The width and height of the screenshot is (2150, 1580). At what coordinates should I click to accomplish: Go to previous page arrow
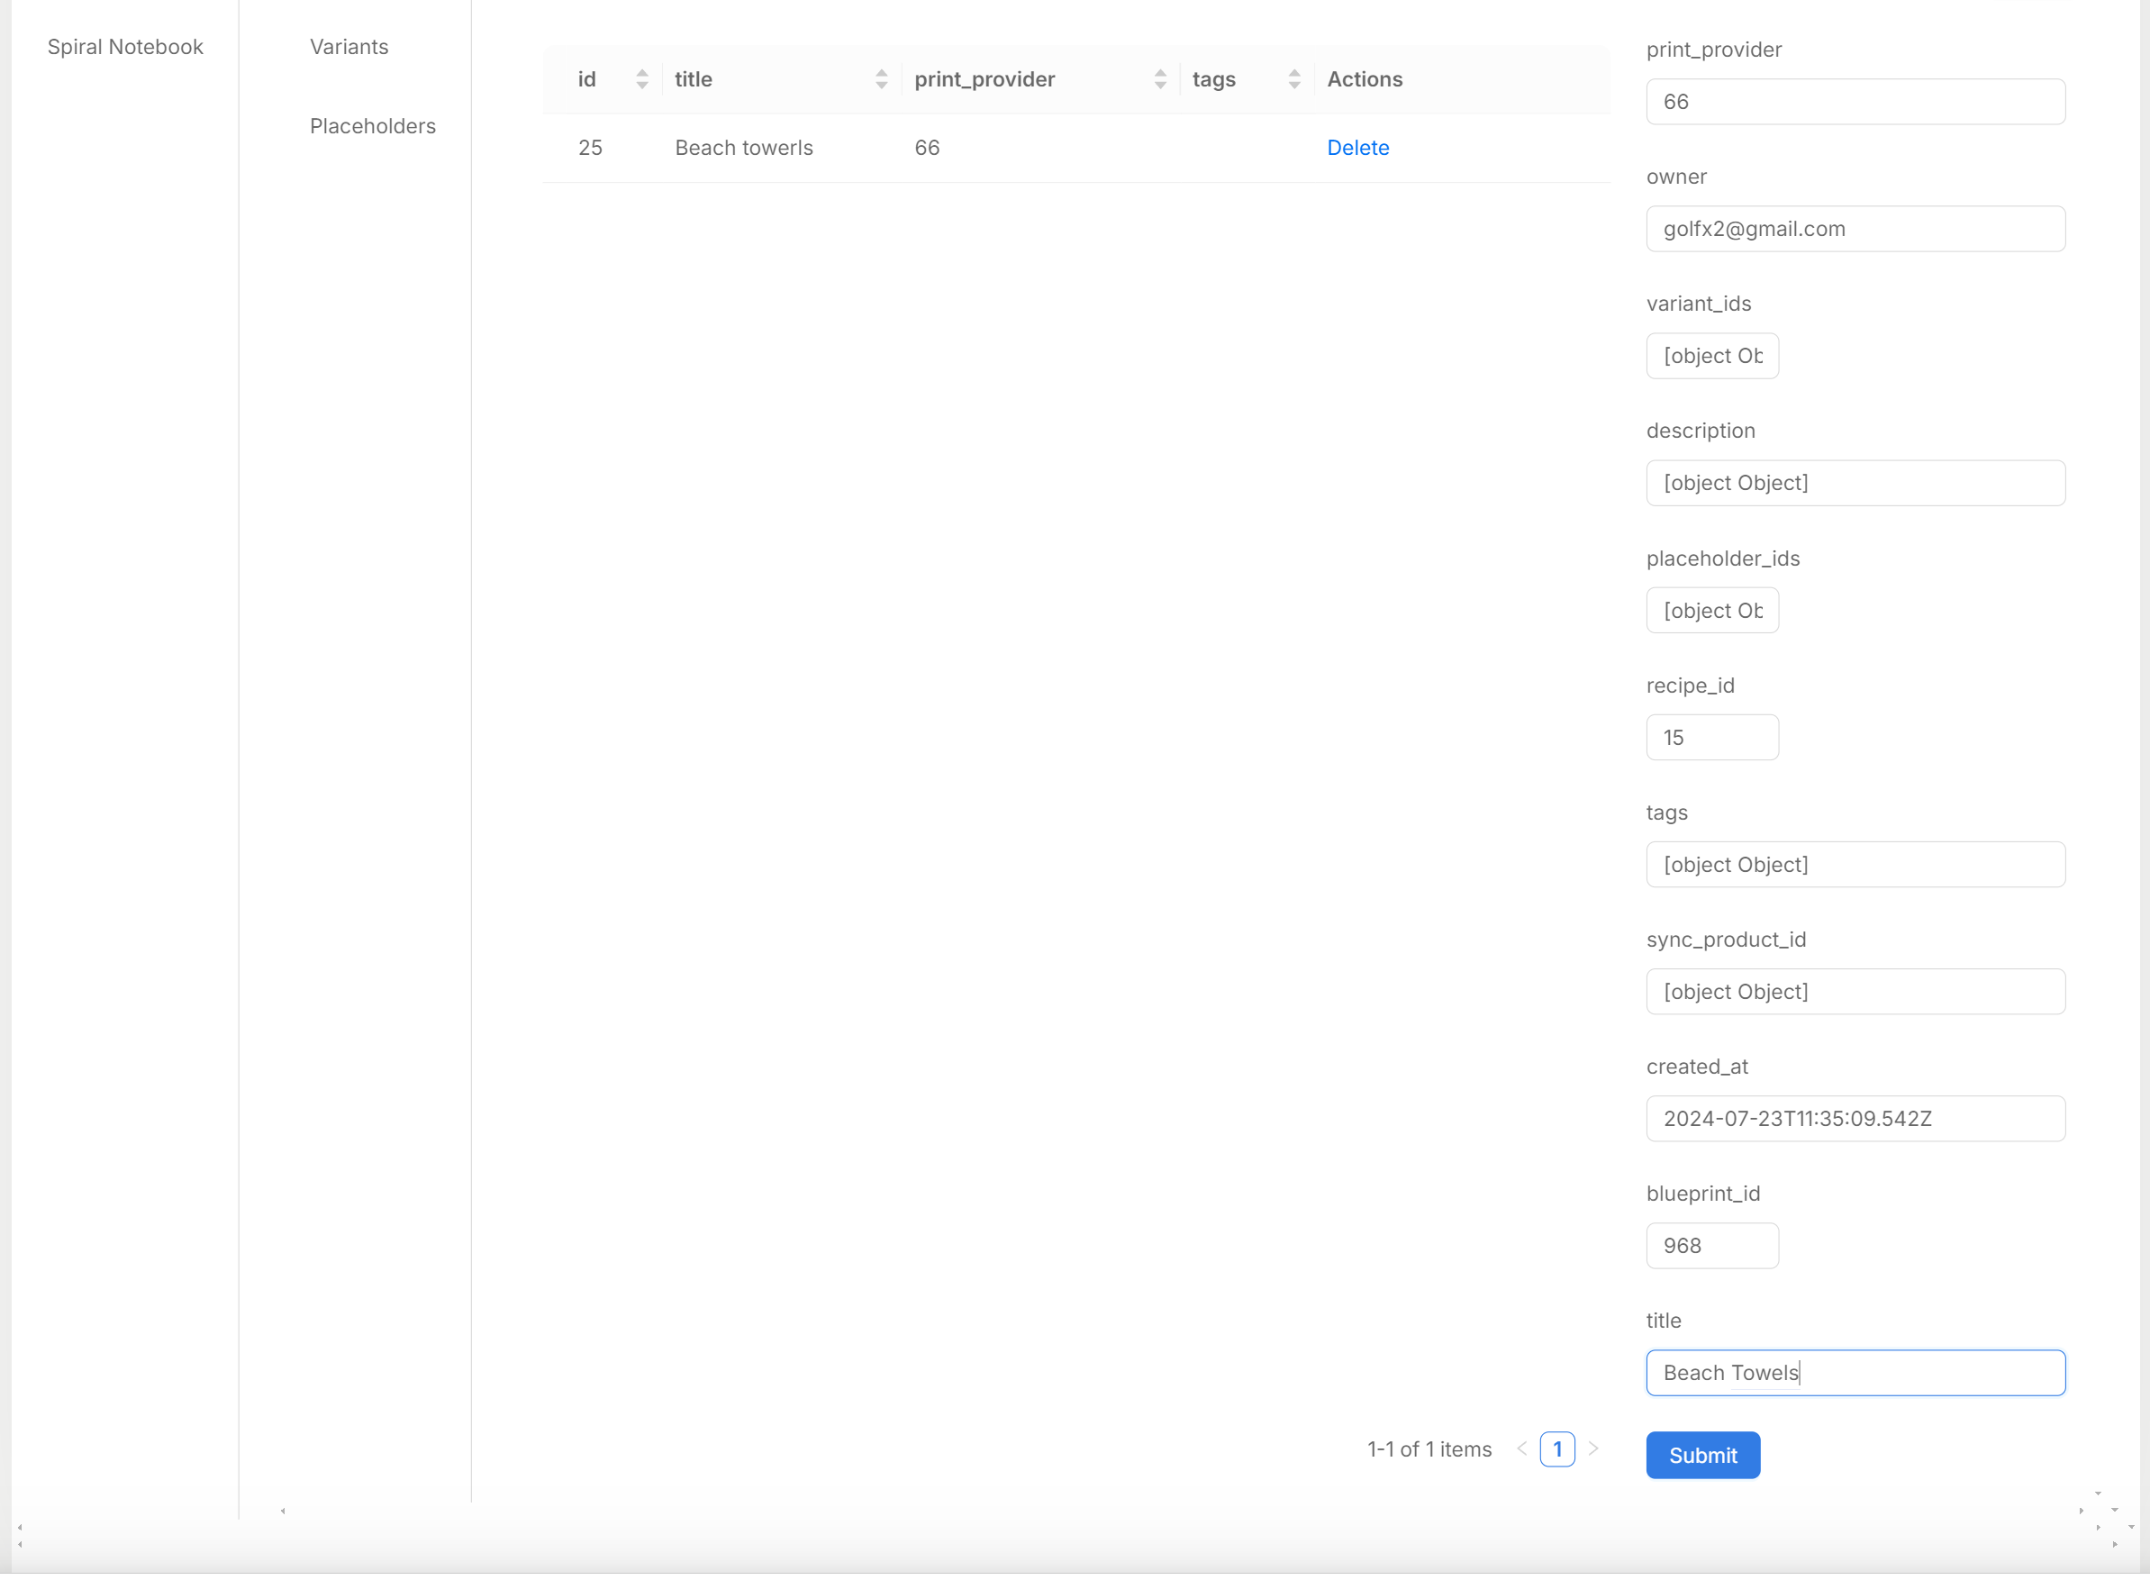pyautogui.click(x=1521, y=1449)
